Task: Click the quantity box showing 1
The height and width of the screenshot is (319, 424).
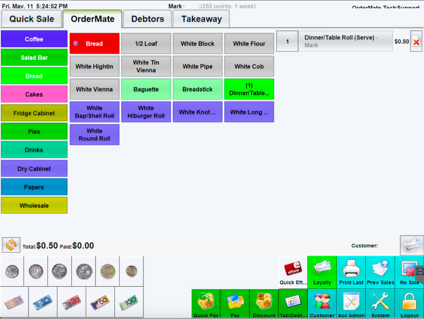Action: (287, 41)
